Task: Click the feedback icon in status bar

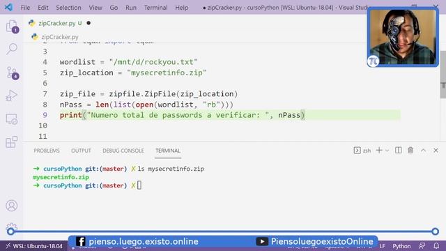Action: [422, 246]
